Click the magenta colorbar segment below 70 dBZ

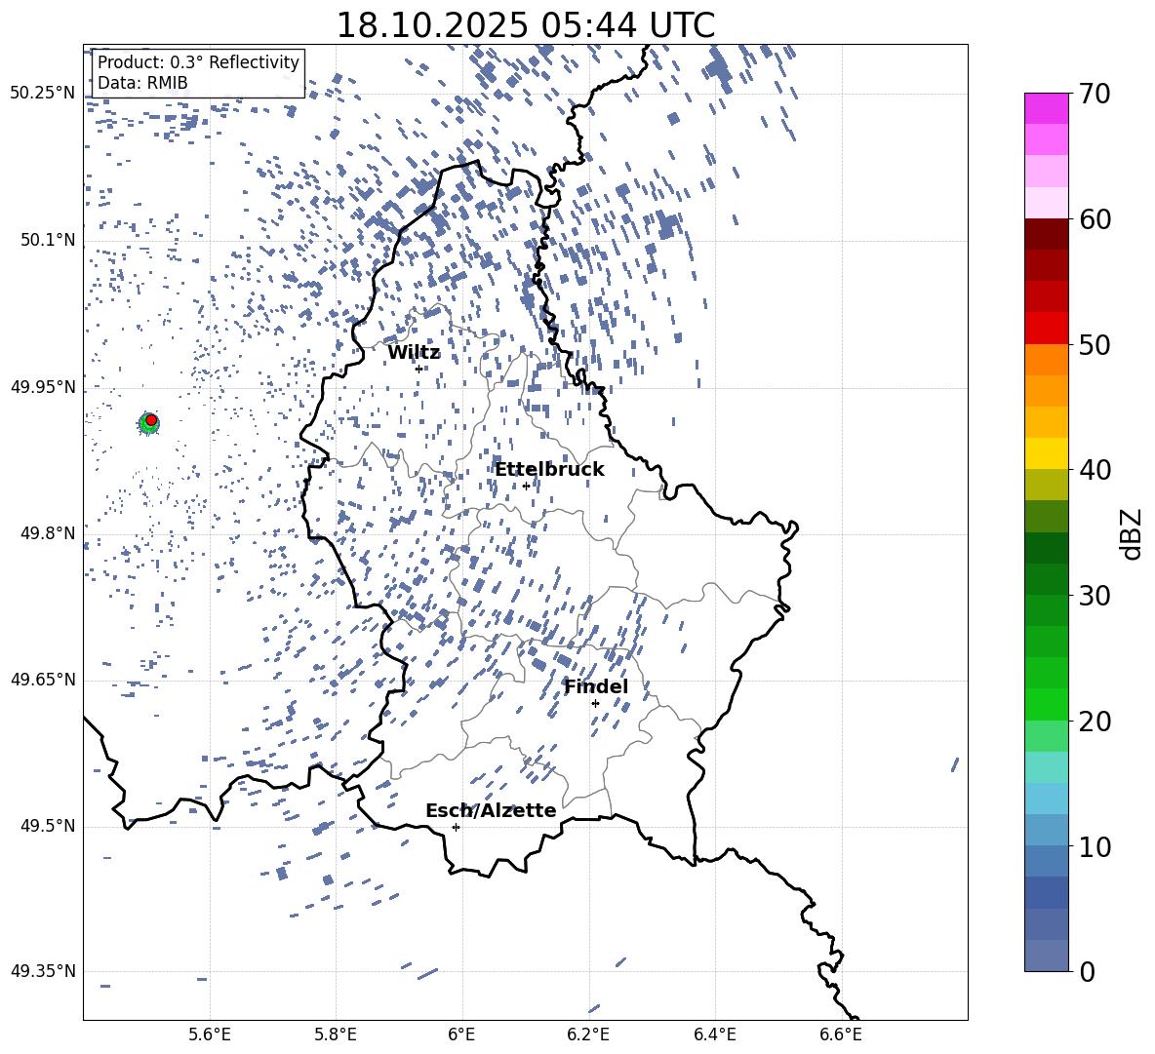pyautogui.click(x=1046, y=108)
